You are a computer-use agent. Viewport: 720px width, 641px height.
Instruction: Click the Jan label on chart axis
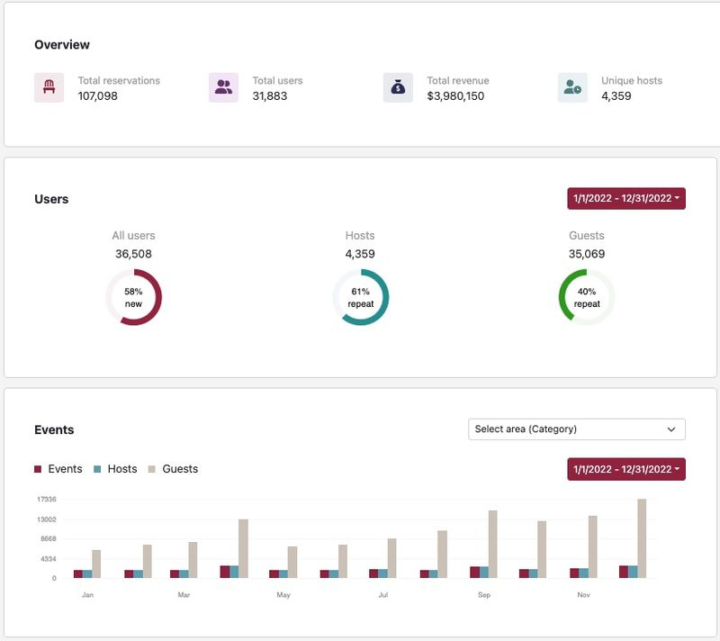(87, 595)
